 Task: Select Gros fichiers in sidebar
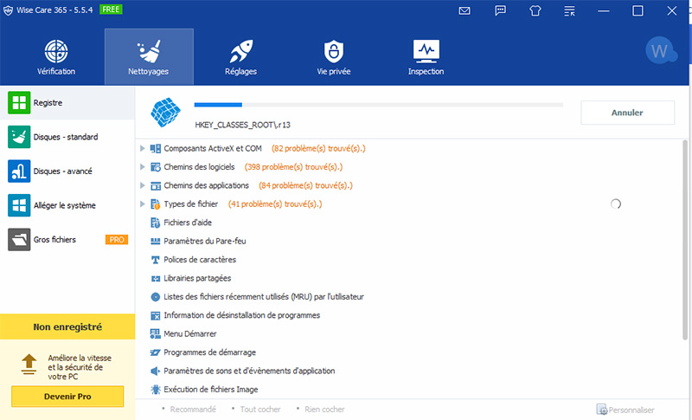pos(67,239)
